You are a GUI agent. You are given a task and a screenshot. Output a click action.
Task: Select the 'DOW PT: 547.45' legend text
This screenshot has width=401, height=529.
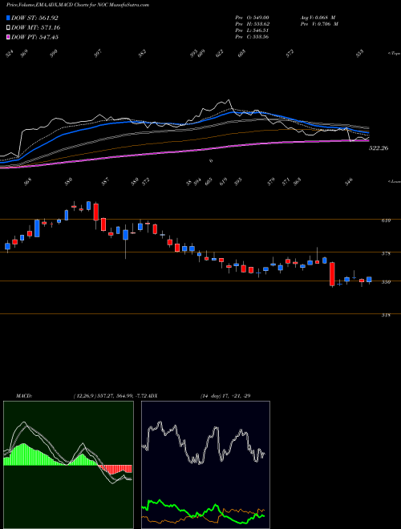(x=35, y=37)
